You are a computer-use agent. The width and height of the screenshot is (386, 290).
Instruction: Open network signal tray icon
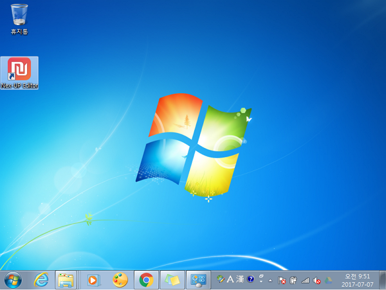pyautogui.click(x=305, y=280)
